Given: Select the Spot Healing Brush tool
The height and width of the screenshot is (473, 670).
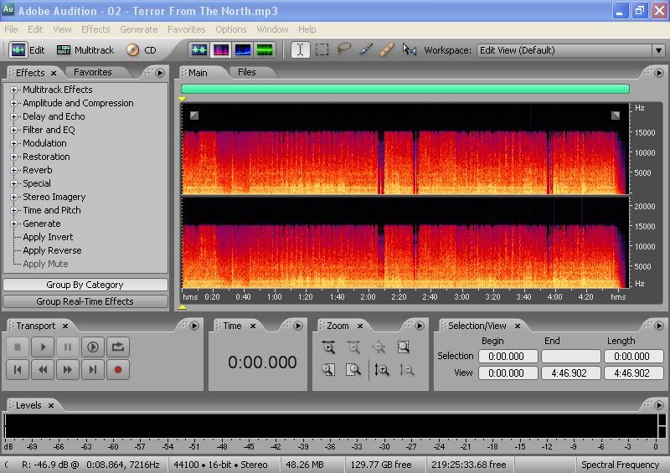Looking at the screenshot, I should 387,49.
